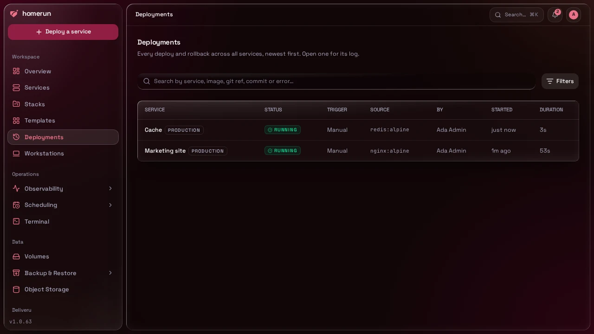Viewport: 594px width, 334px height.
Task: Open the Terminal prompt icon
Action: point(16,221)
